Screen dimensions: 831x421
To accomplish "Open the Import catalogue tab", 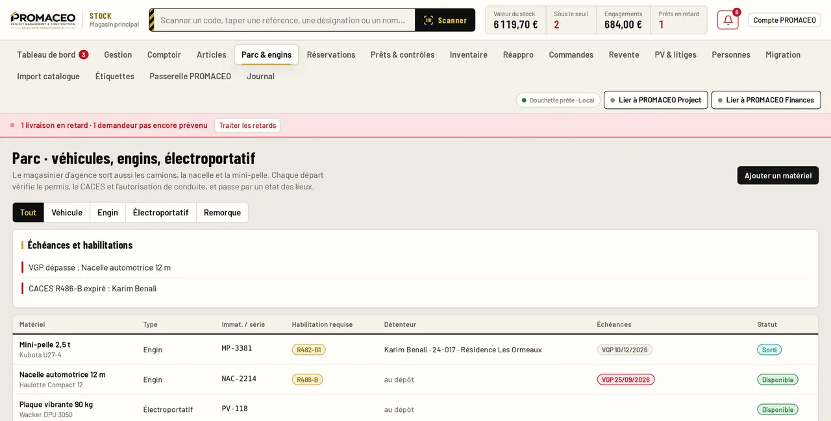I will (x=49, y=76).
